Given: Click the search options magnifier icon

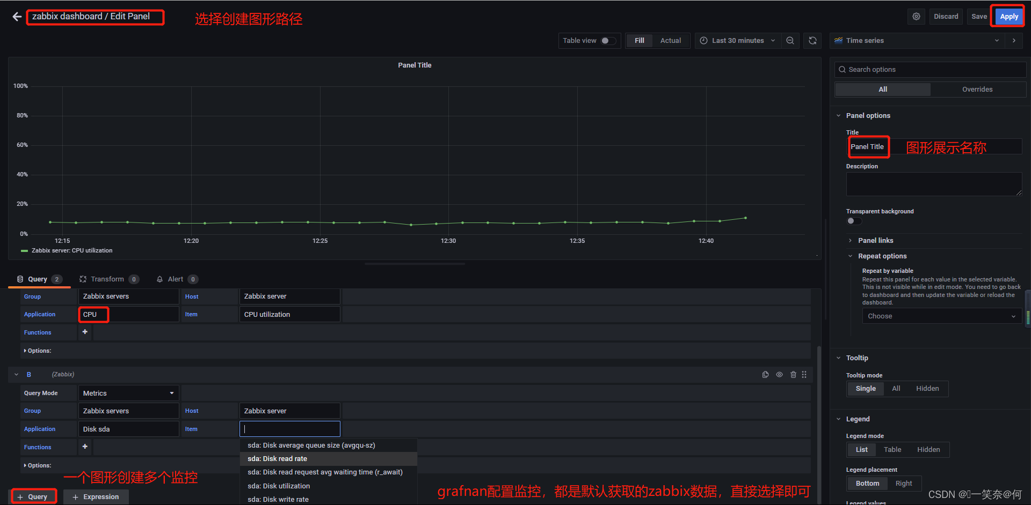Looking at the screenshot, I should coord(842,70).
